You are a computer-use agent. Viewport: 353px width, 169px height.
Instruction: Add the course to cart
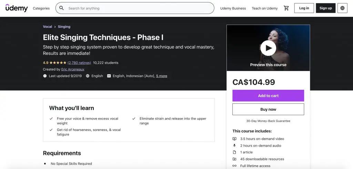[x=268, y=96]
